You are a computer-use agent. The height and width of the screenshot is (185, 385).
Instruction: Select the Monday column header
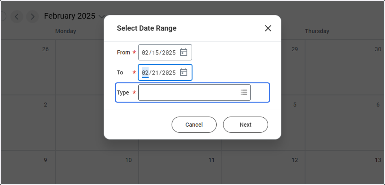(x=66, y=31)
